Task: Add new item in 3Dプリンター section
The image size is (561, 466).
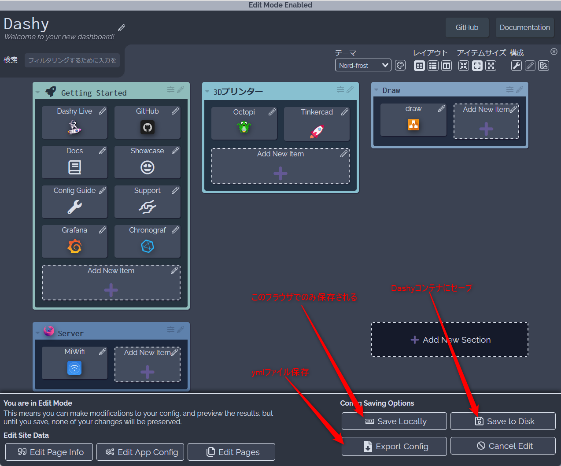Action: 280,166
